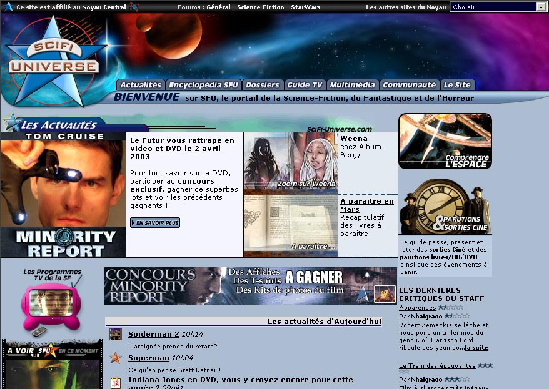The height and width of the screenshot is (389, 549).
Task: Click the 'A paraitre...' book image
Action: (x=291, y=224)
